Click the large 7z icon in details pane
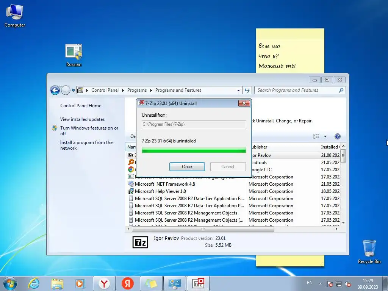This screenshot has width=388, height=291. pyautogui.click(x=140, y=242)
